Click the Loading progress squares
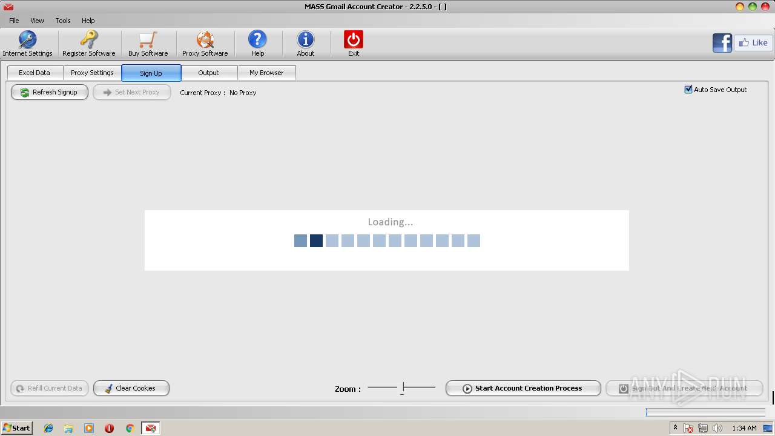This screenshot has height=436, width=775. [x=387, y=240]
